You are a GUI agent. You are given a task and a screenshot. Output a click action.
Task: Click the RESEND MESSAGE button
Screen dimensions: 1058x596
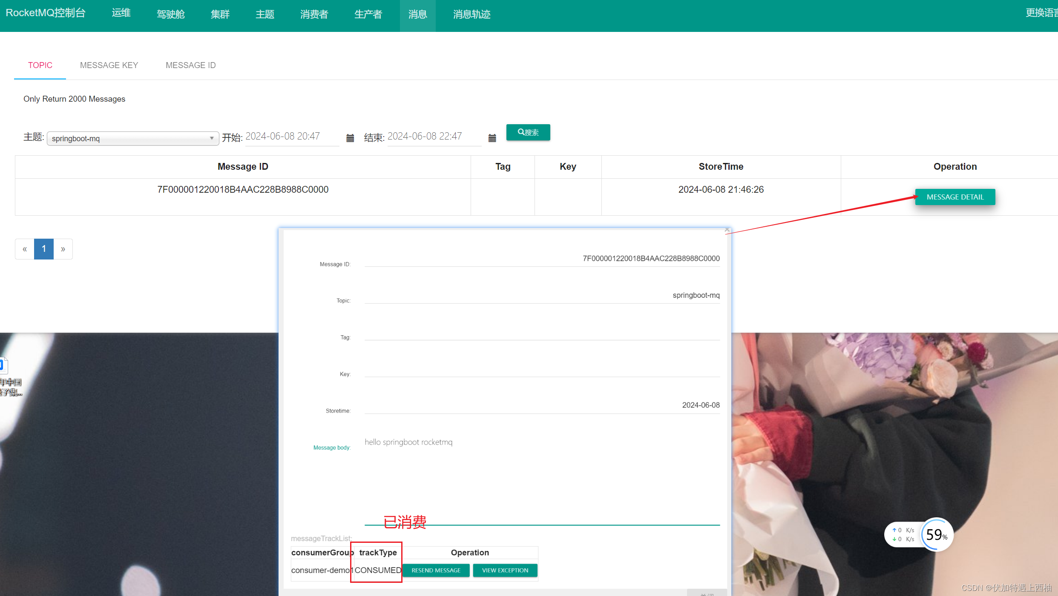436,570
